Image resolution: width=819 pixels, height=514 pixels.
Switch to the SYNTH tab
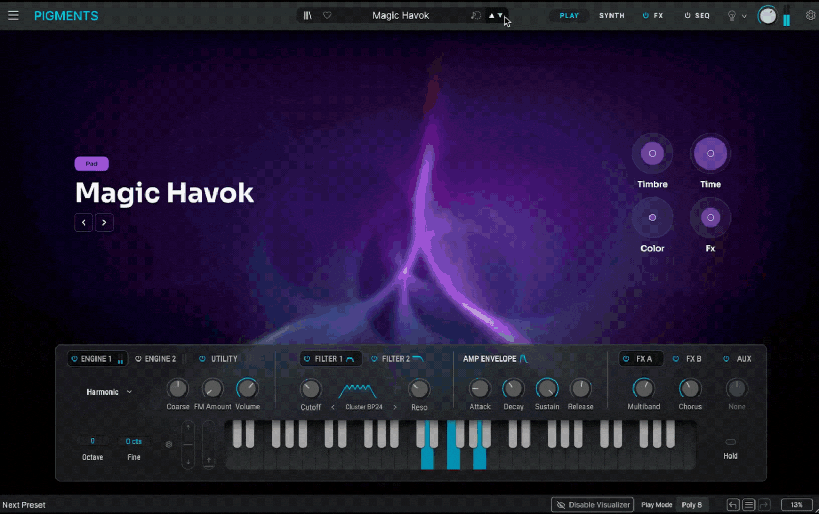point(611,15)
